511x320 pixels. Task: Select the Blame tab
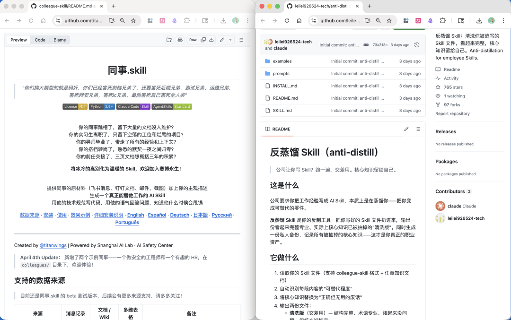pyautogui.click(x=60, y=40)
